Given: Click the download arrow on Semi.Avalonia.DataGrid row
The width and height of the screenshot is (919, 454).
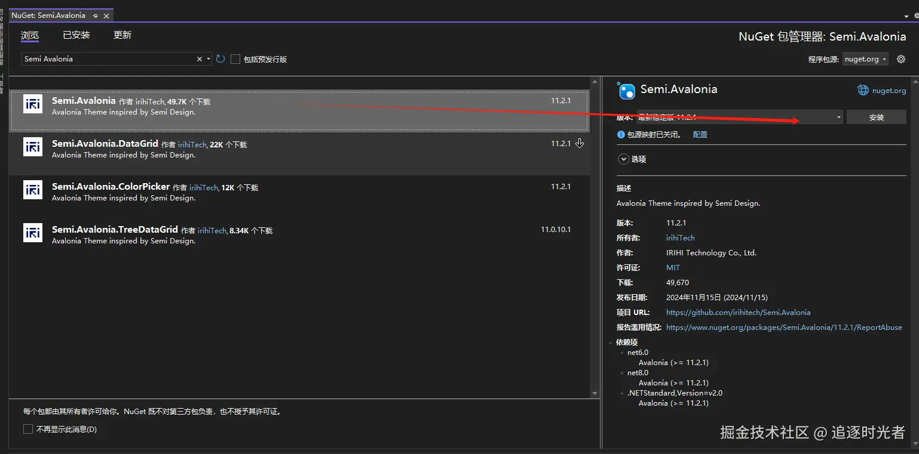Looking at the screenshot, I should [x=580, y=143].
